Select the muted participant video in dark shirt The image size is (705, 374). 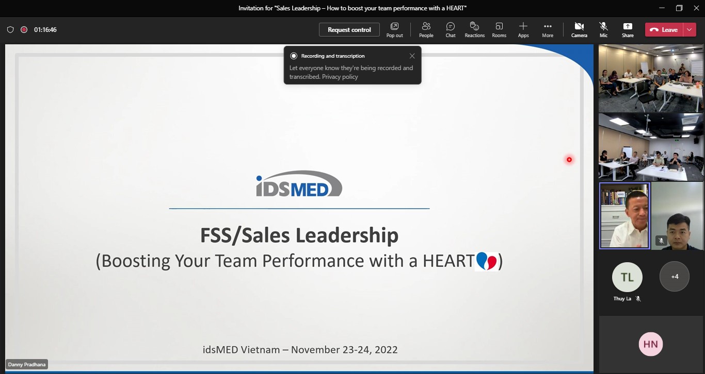pyautogui.click(x=677, y=216)
